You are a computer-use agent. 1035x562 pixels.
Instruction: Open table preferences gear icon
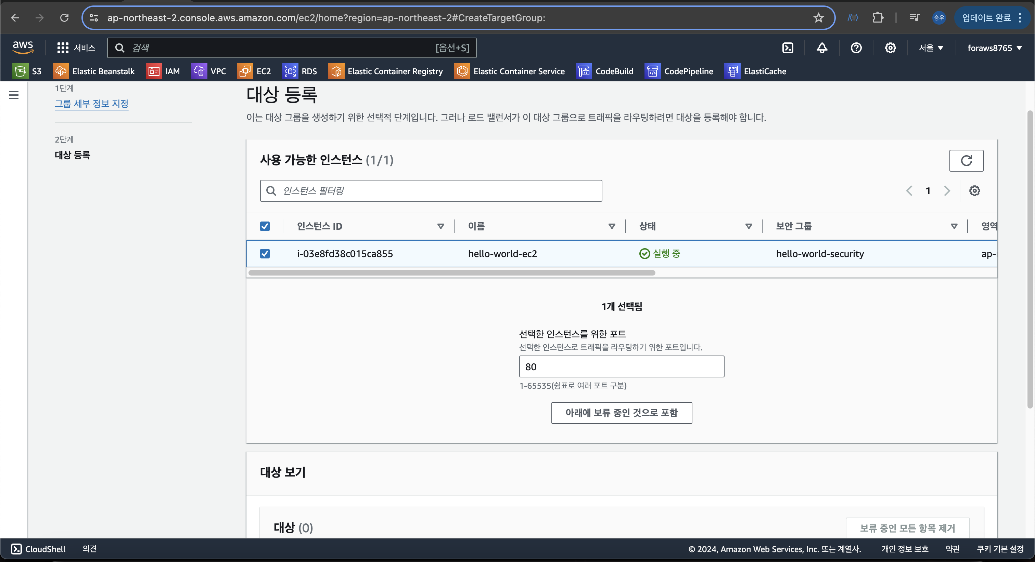[974, 191]
